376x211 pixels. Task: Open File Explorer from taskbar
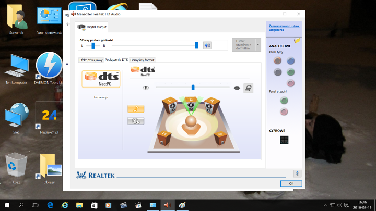pos(79,205)
